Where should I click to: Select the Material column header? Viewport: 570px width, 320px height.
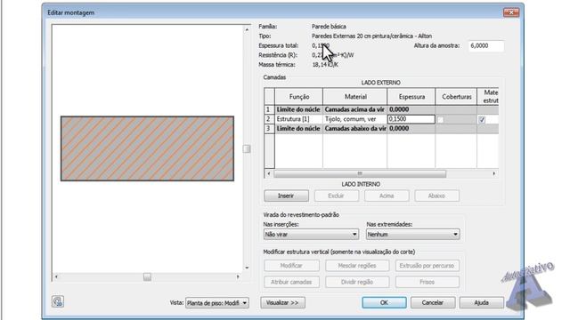[355, 97]
